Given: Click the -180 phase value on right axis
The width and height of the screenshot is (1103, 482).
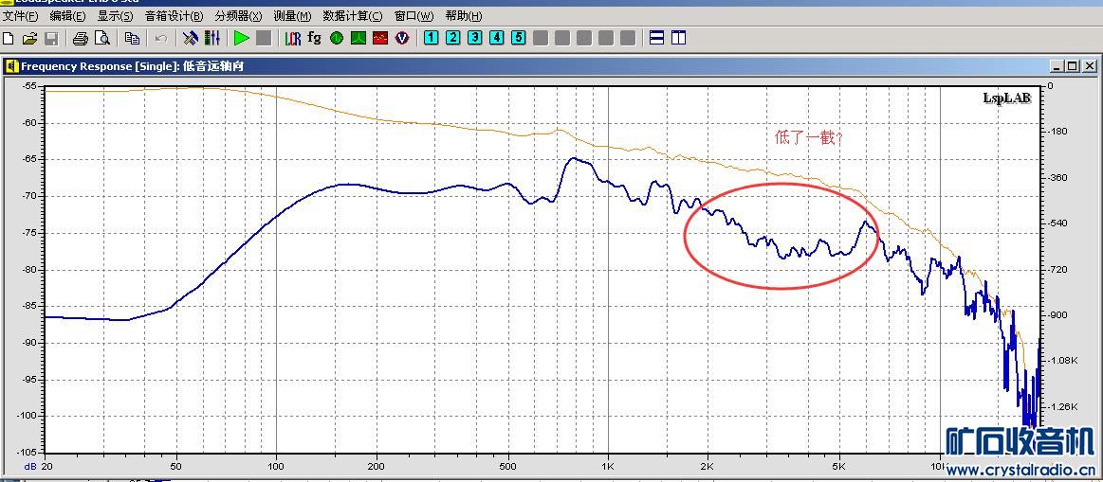Looking at the screenshot, I should click(1057, 132).
